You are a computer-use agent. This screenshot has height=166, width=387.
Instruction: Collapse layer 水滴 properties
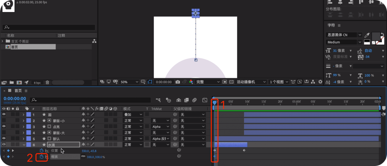(x=24, y=145)
